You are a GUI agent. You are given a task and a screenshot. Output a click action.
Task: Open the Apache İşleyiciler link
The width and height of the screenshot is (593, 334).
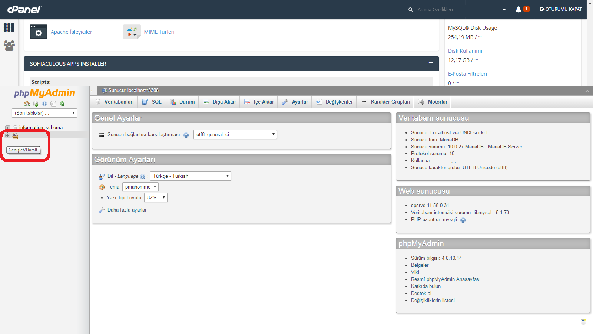pyautogui.click(x=71, y=32)
